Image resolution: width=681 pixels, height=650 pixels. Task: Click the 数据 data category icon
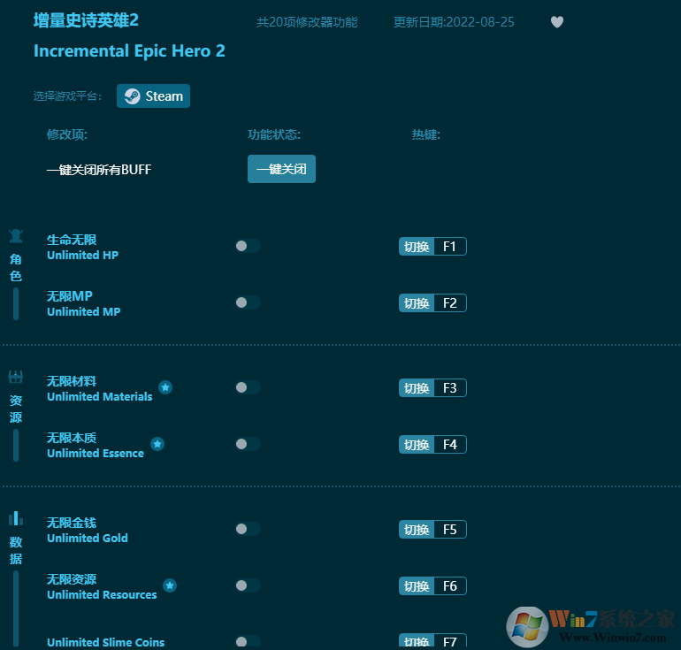point(16,518)
